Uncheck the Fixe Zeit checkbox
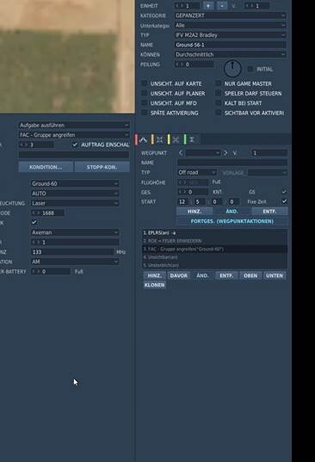Image resolution: width=315 pixels, height=462 pixels. [284, 201]
